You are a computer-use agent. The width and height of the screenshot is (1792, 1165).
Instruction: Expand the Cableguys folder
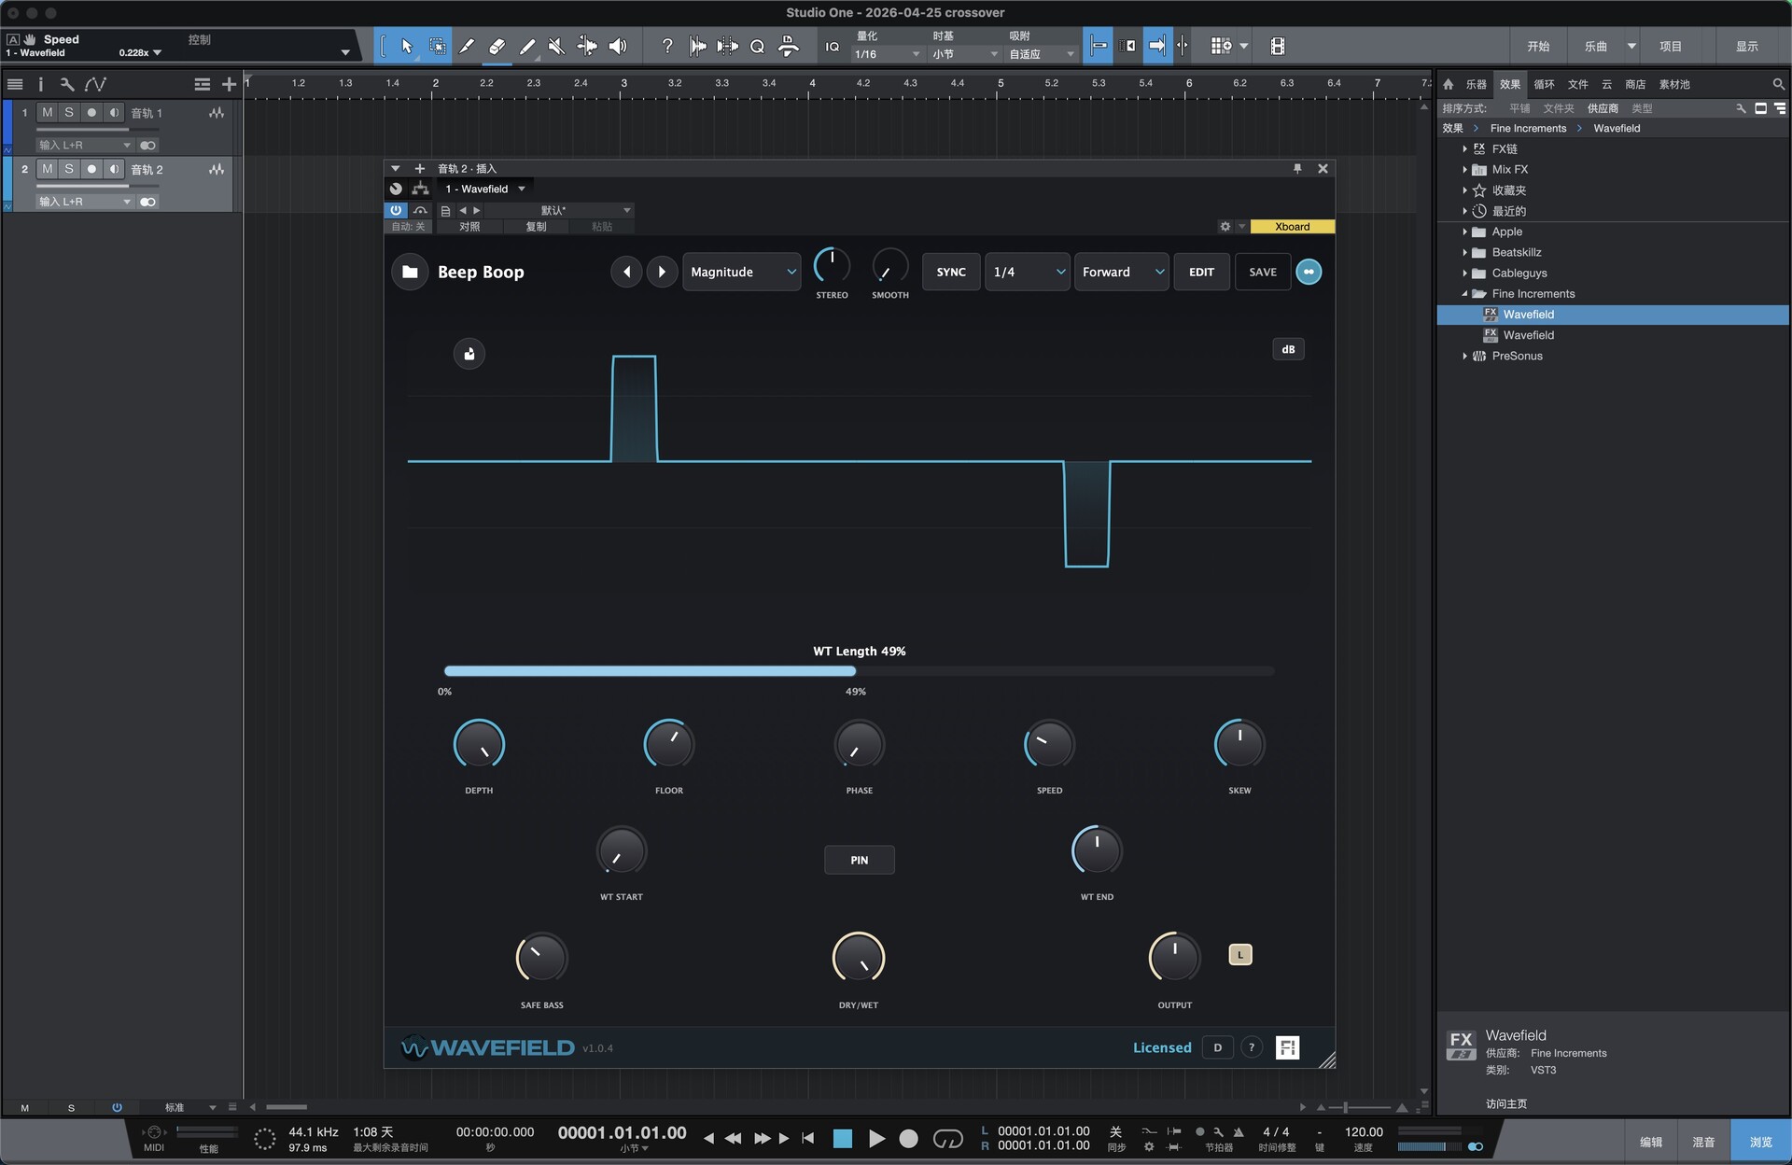[x=1464, y=273]
